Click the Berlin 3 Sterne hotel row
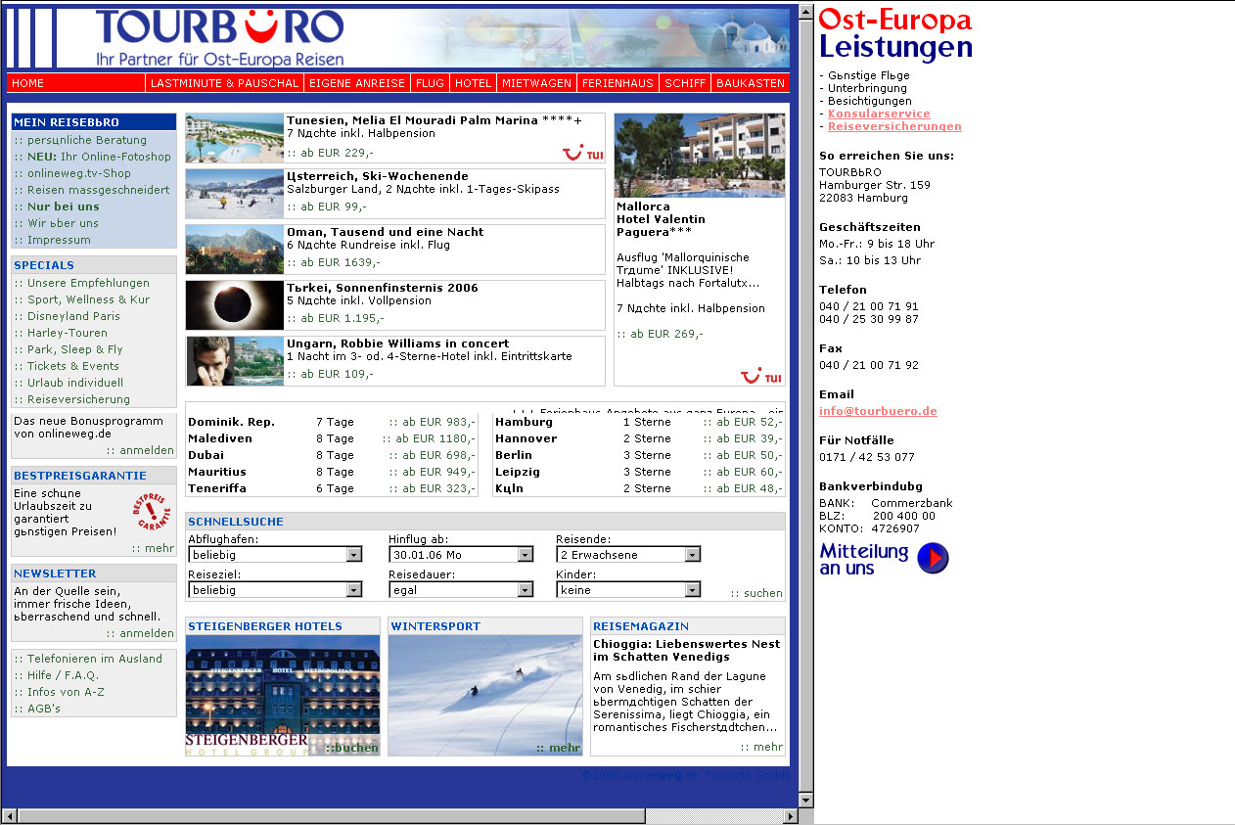The image size is (1235, 825). (x=639, y=455)
